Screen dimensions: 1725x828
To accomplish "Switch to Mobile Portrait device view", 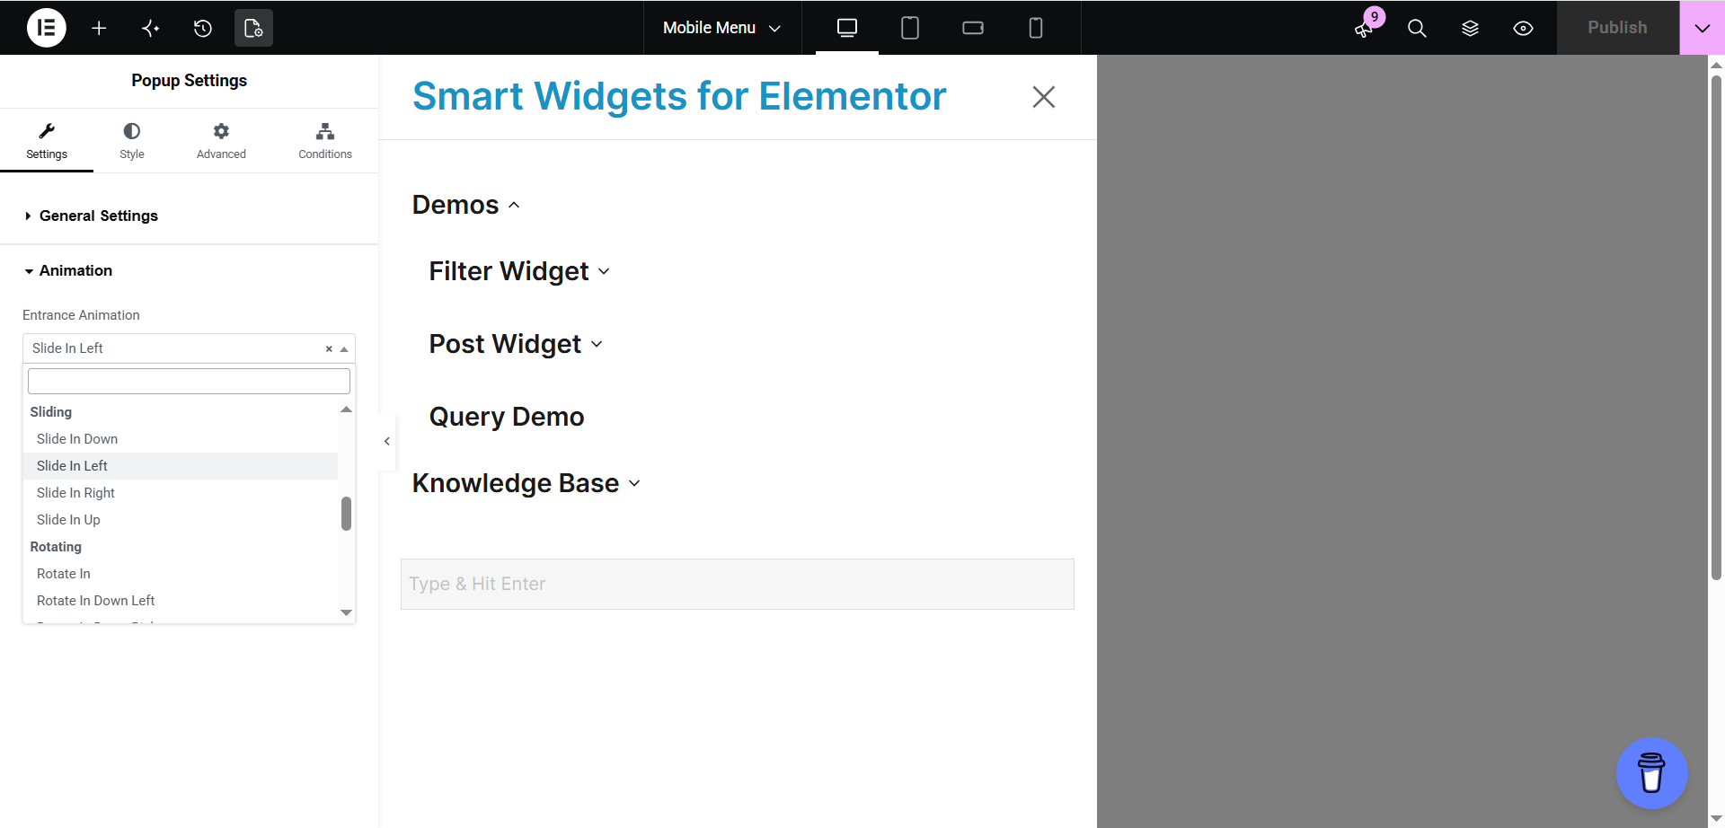I will [x=1036, y=28].
